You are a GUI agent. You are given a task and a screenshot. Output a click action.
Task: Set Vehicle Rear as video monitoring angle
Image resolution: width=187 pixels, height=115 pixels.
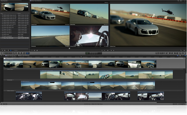[4, 69]
